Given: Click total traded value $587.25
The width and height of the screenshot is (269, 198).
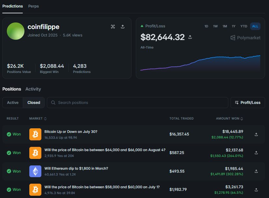Looking at the screenshot, I should [177, 153].
